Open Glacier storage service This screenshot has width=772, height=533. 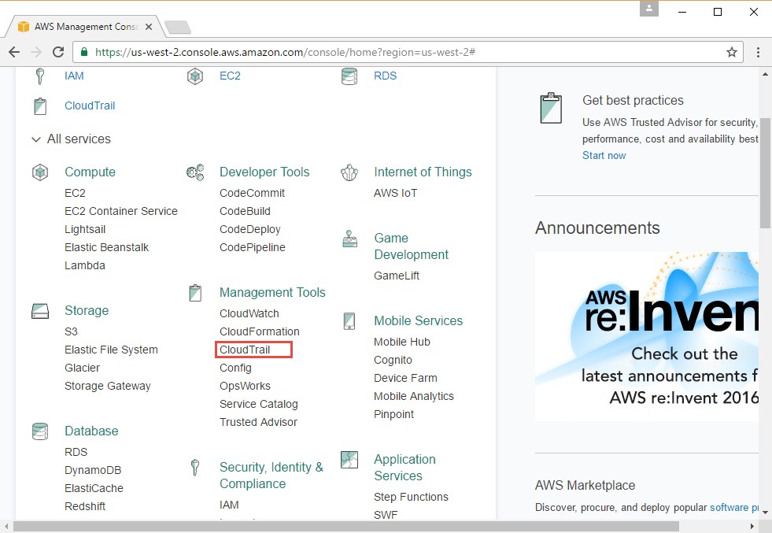82,368
